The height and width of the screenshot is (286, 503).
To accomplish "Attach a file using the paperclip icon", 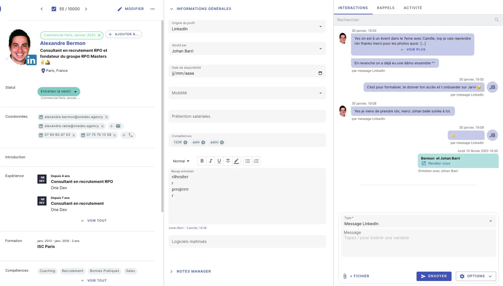I will click(x=344, y=276).
